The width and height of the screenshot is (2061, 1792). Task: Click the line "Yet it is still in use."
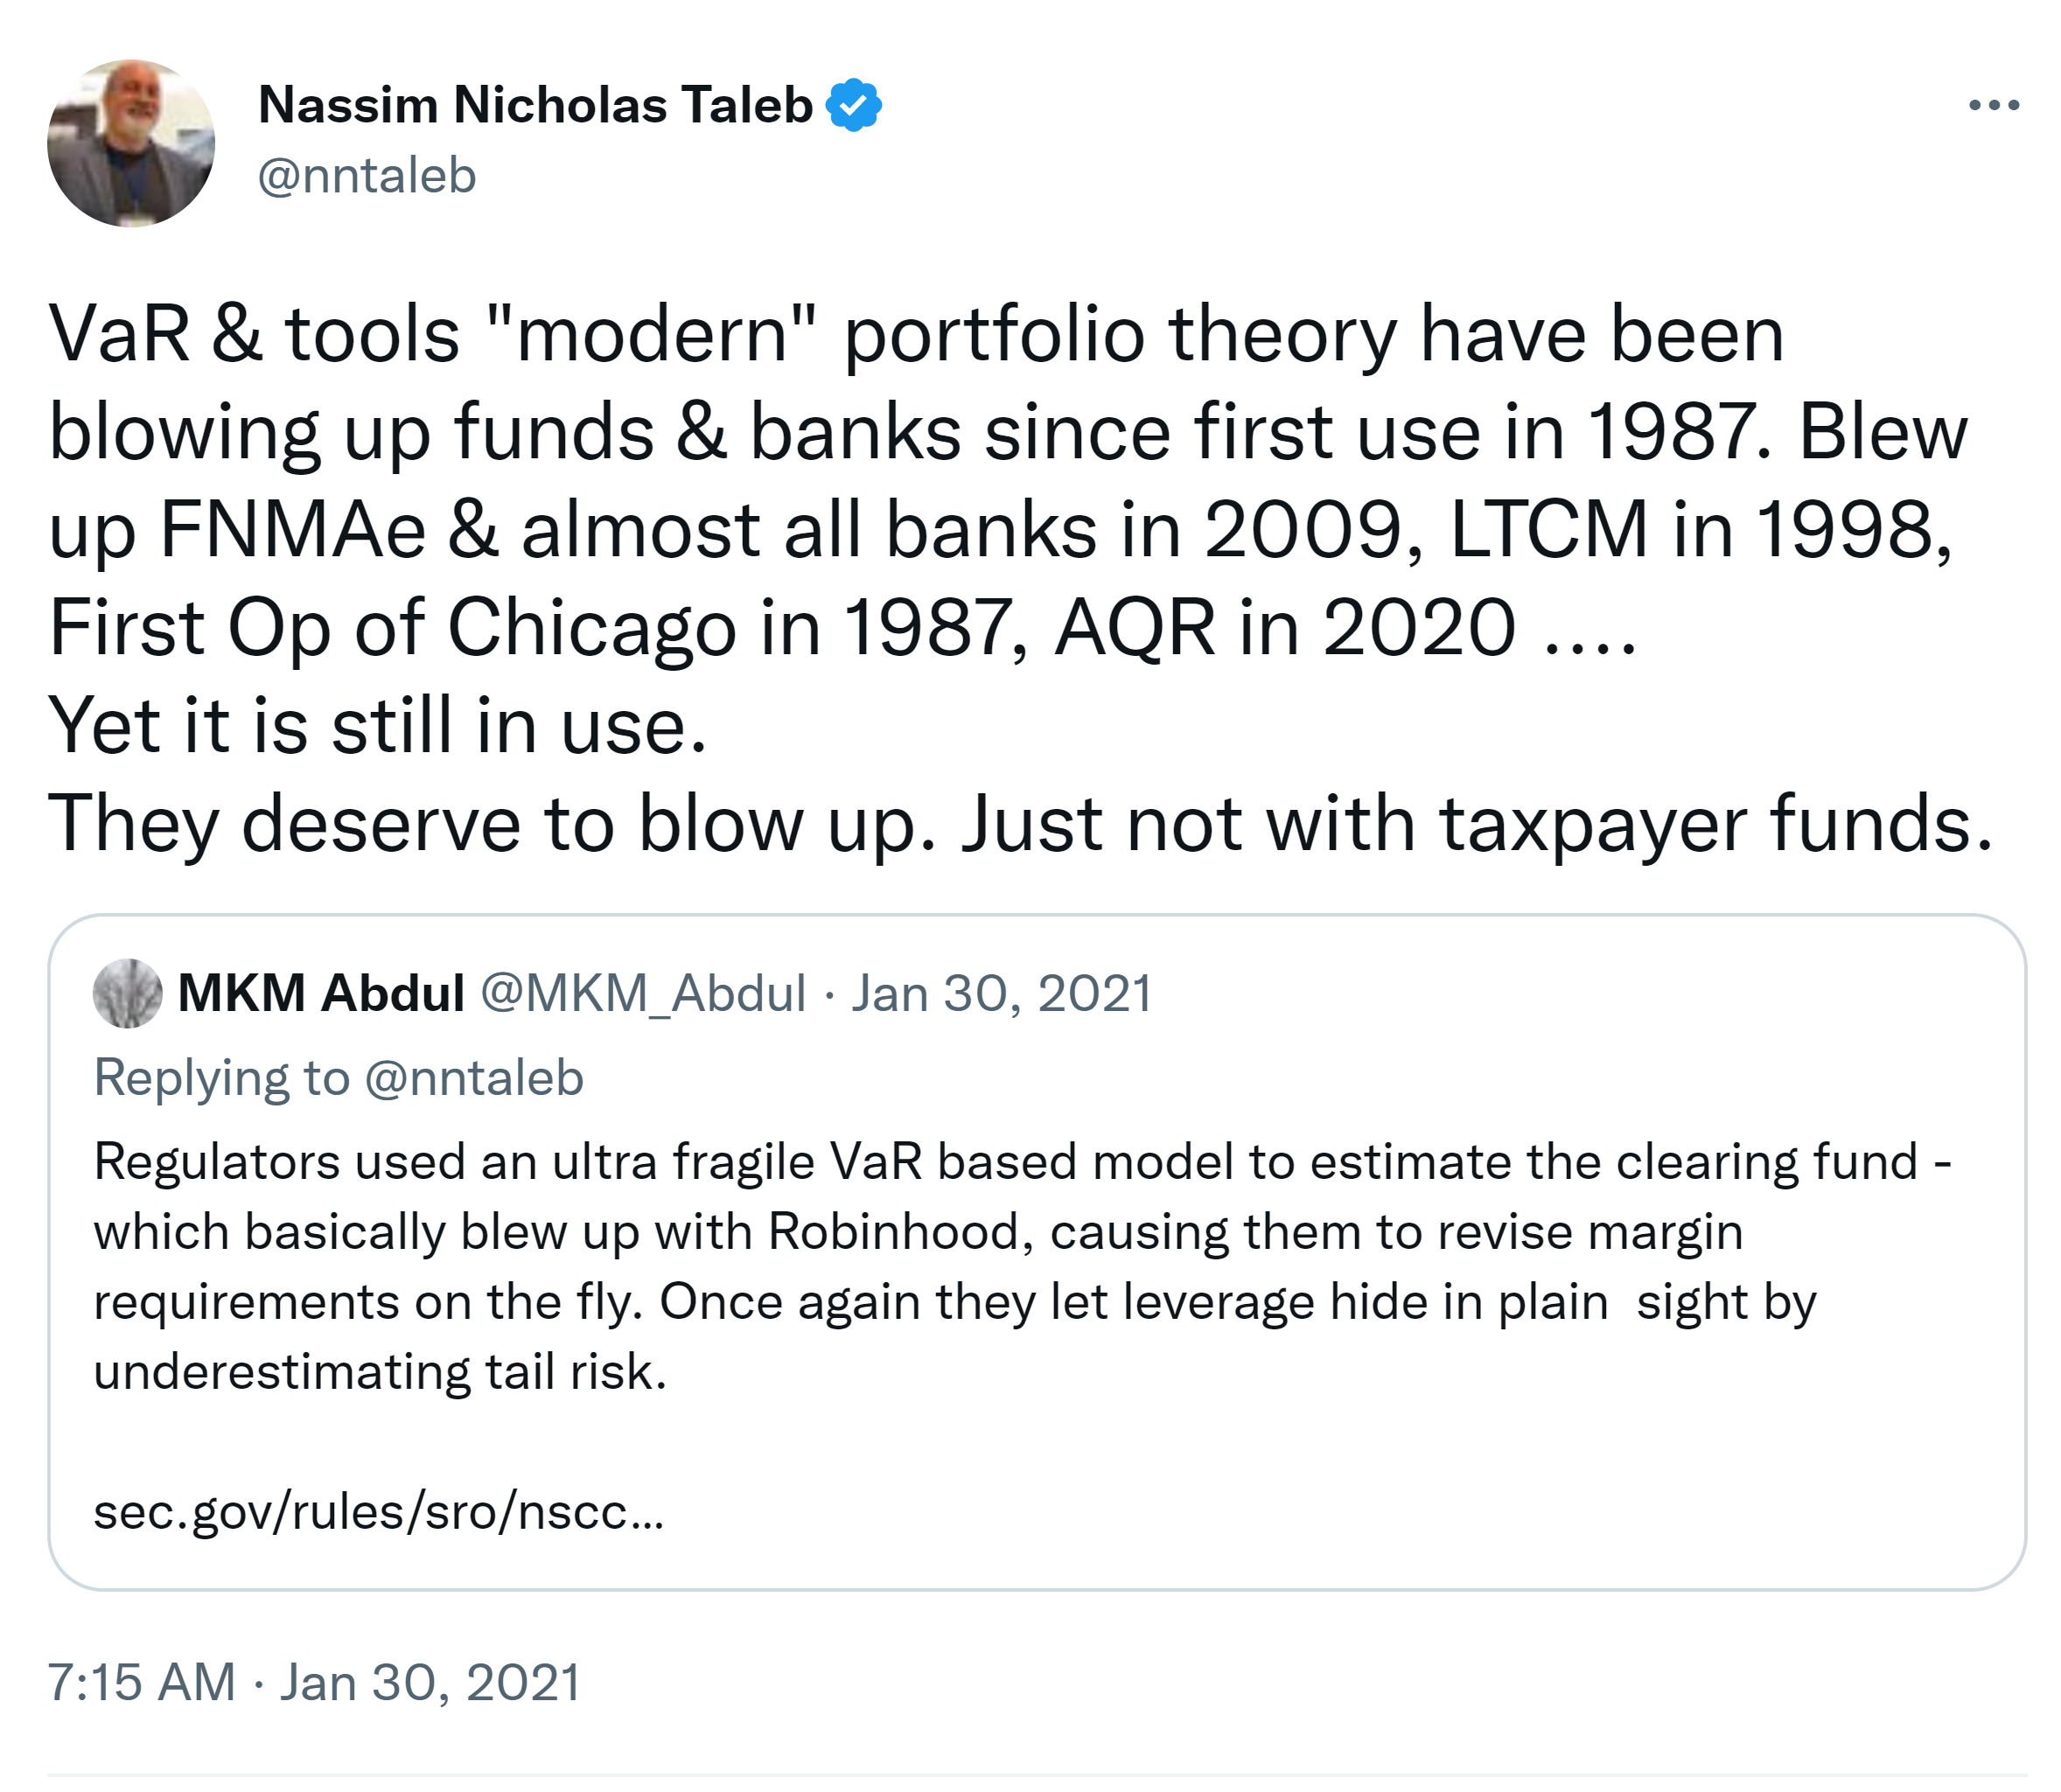point(378,726)
